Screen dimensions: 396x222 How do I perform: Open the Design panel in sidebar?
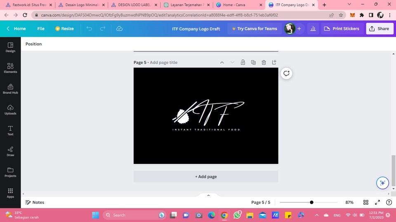10,47
